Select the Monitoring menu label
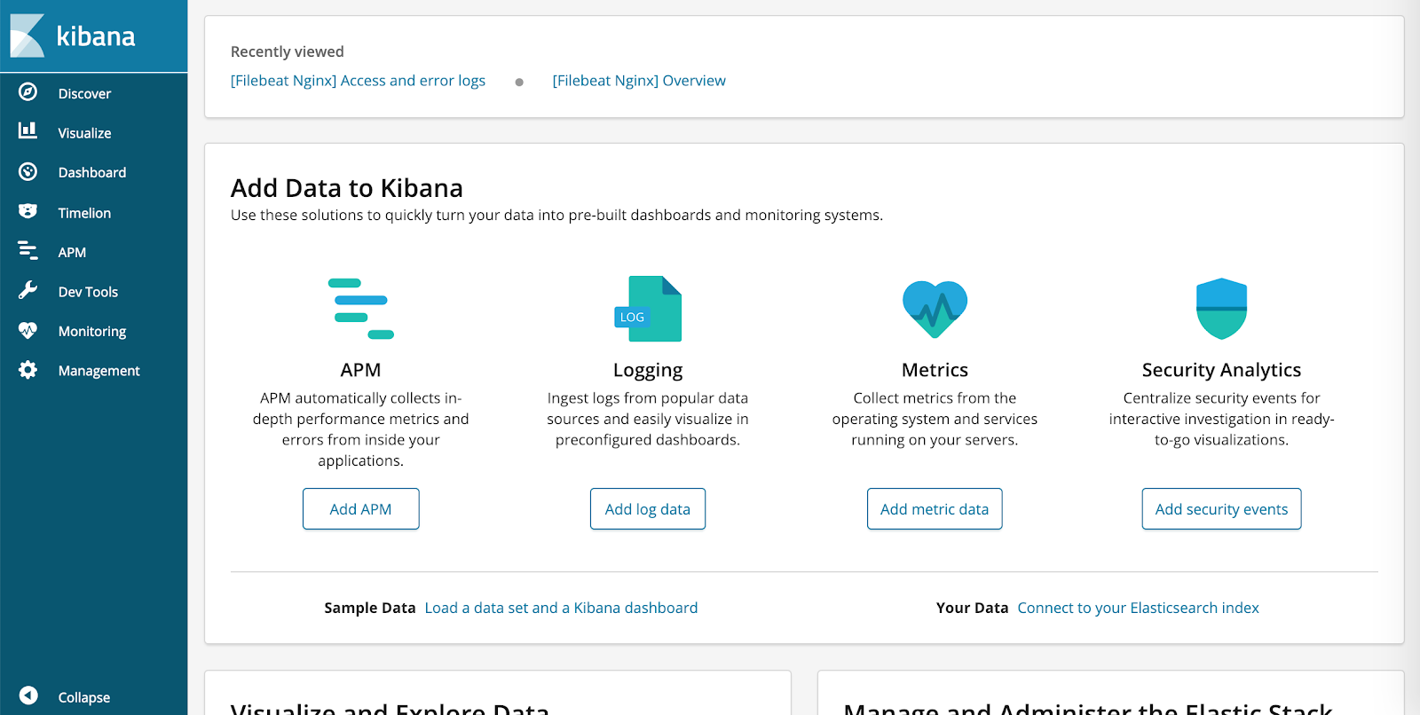Screen dimensions: 1420x715 [92, 331]
